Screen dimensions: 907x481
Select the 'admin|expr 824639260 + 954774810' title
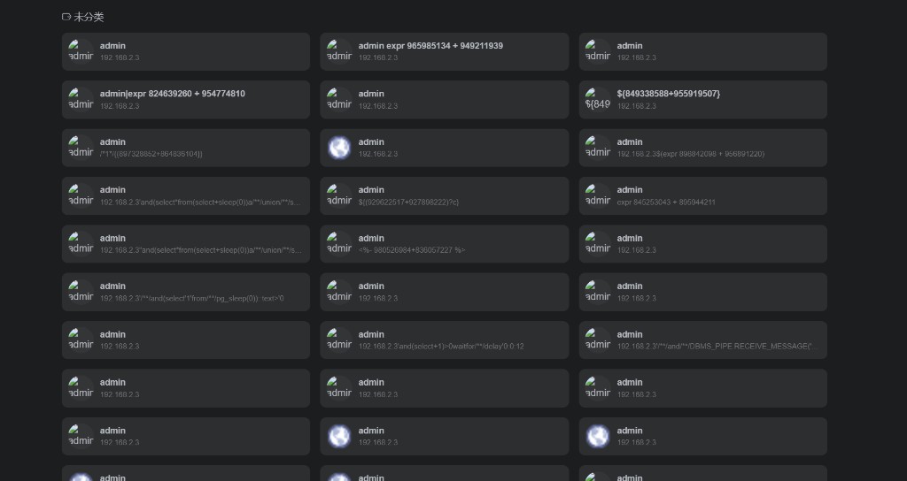click(173, 94)
